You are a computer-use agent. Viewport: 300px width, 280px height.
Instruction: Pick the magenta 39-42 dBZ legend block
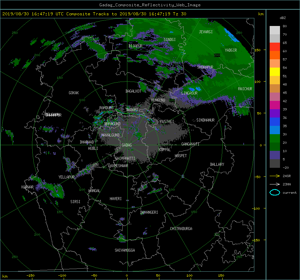[x=275, y=105]
